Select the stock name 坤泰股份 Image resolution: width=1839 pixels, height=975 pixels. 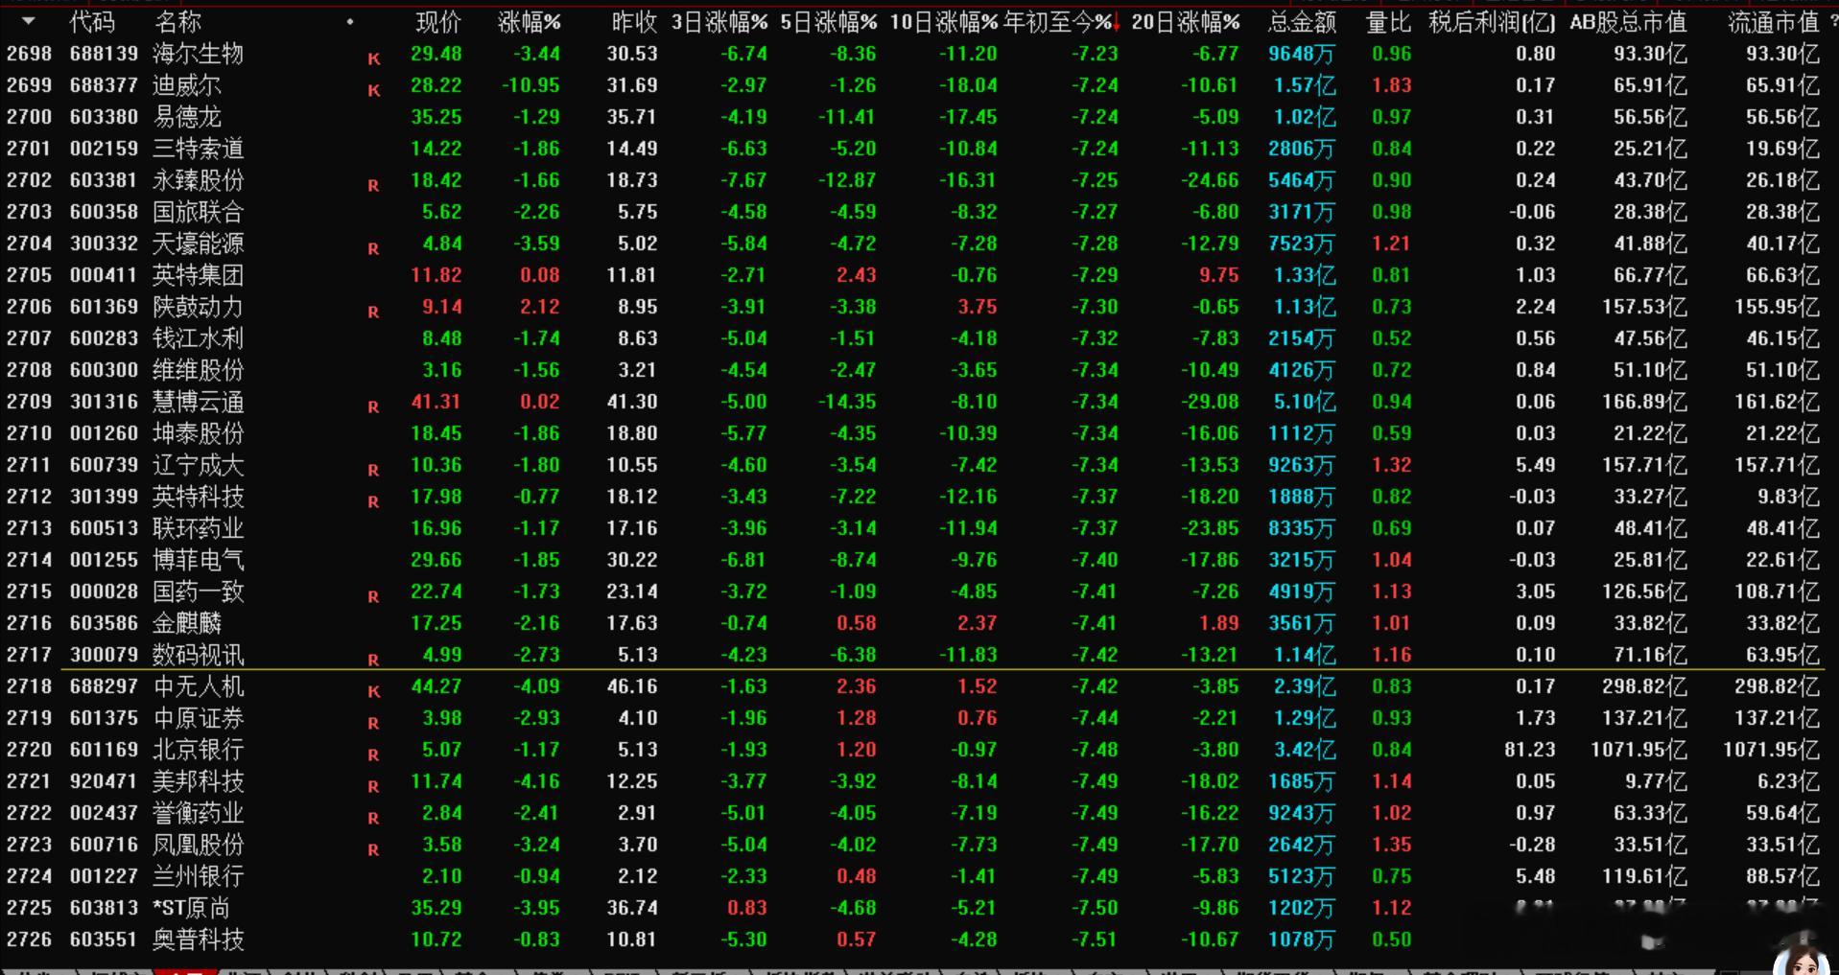coord(199,433)
